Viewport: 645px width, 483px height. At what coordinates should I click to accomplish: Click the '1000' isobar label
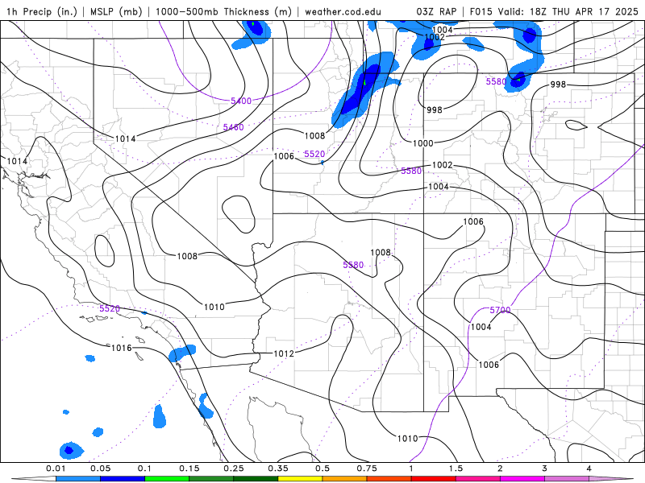(422, 143)
